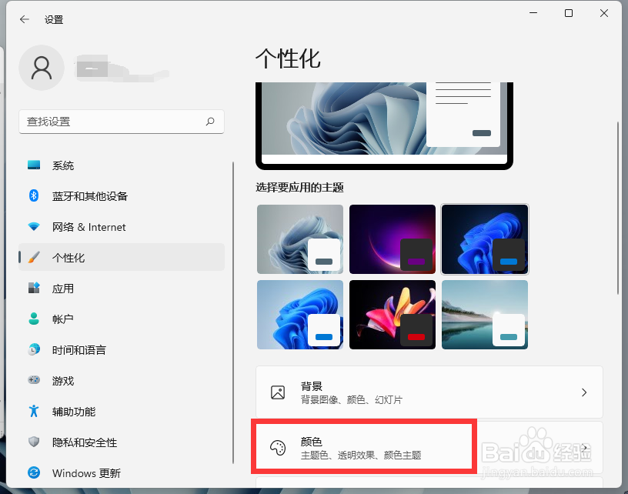Open the 游戏 section
The image size is (628, 494).
click(122, 380)
